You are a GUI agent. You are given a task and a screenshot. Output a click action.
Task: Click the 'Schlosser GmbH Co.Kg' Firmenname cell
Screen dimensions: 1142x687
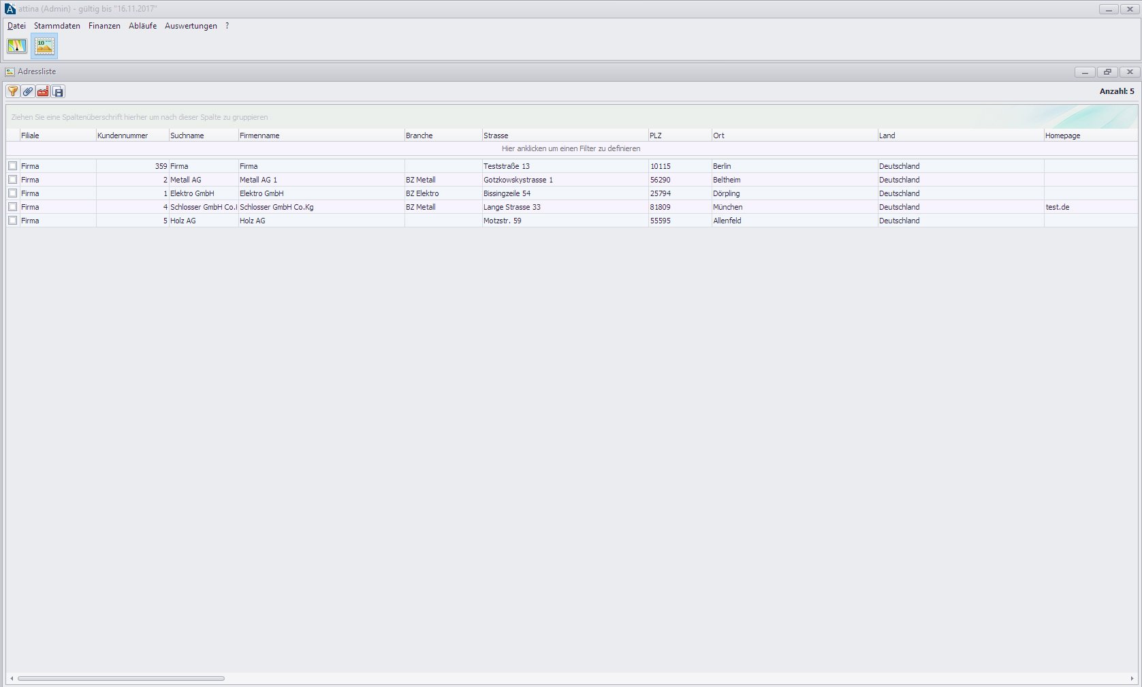pyautogui.click(x=321, y=207)
